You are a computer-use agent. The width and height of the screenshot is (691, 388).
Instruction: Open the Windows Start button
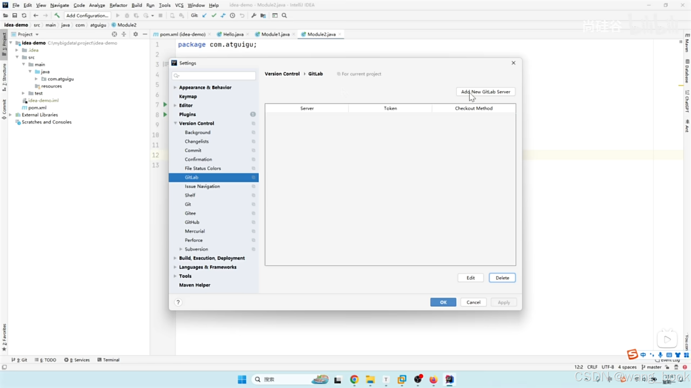coord(242,379)
